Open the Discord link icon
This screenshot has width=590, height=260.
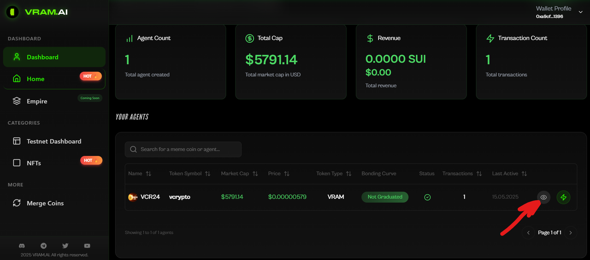coord(22,246)
